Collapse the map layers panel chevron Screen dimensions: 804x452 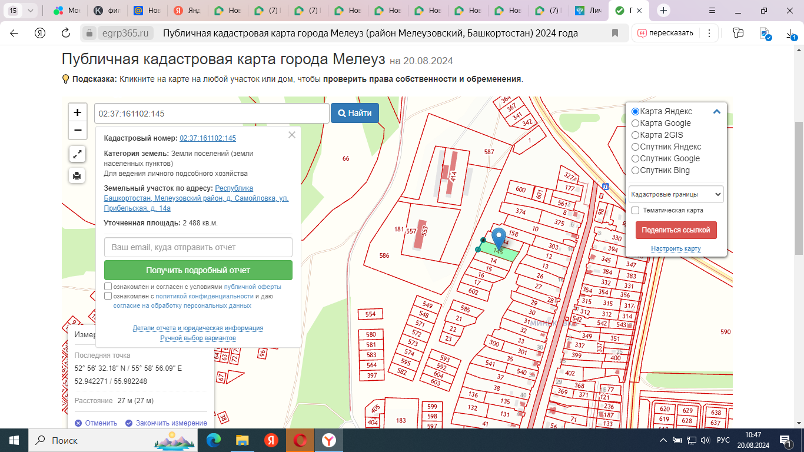(716, 111)
